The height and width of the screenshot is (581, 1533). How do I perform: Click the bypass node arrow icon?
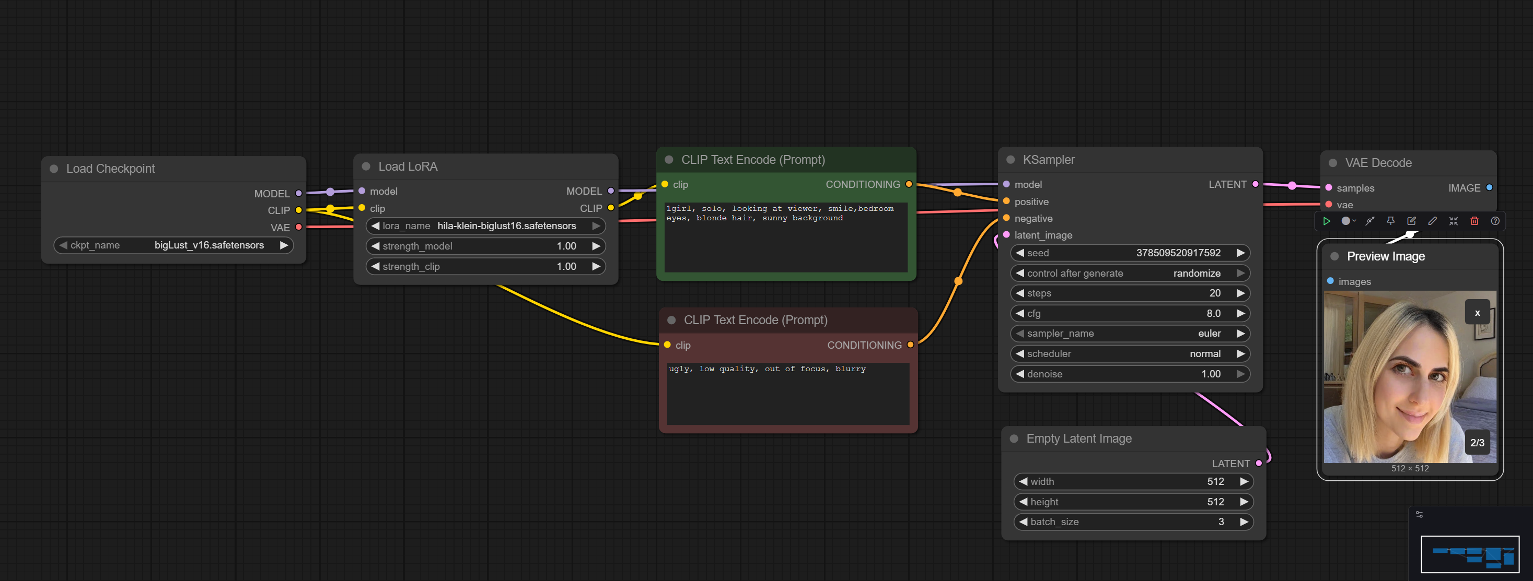(x=1370, y=221)
